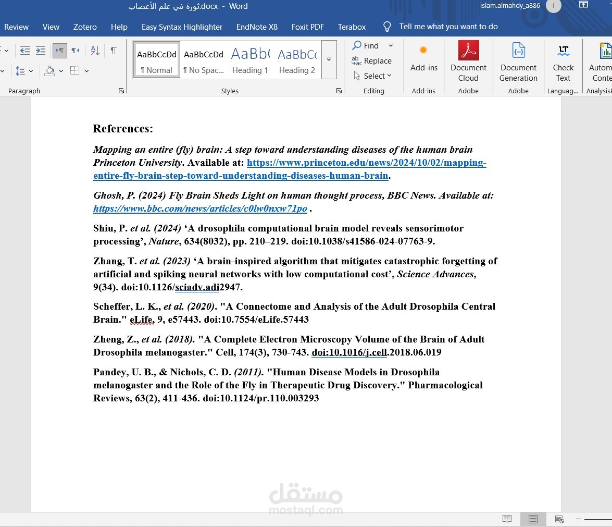Run LanguageTool Check Text
612x527 pixels.
tap(563, 61)
